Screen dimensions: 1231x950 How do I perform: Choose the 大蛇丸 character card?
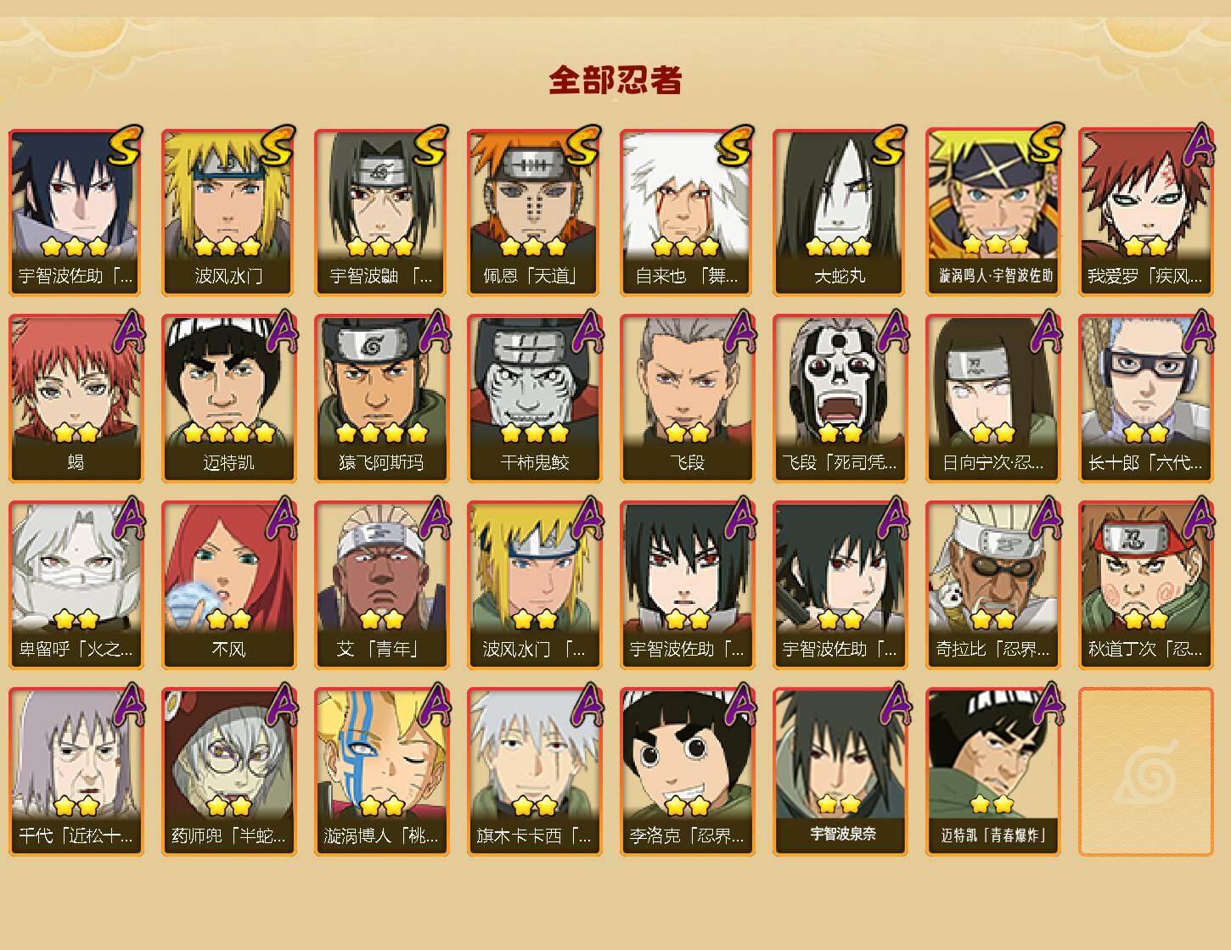coord(840,212)
